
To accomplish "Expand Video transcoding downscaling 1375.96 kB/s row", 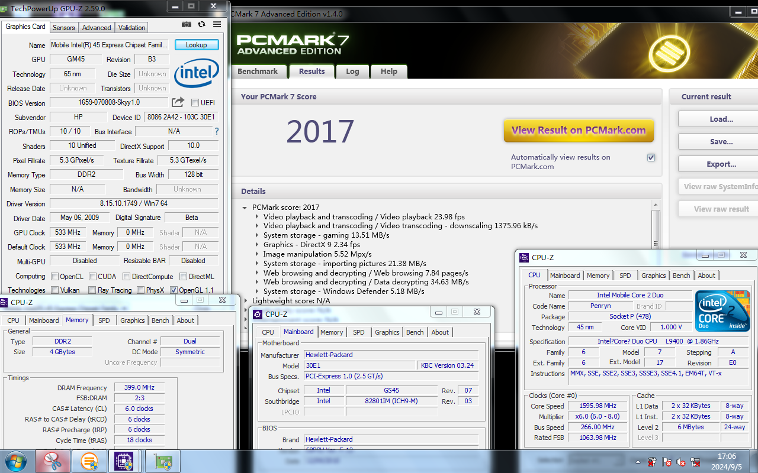I will click(257, 226).
